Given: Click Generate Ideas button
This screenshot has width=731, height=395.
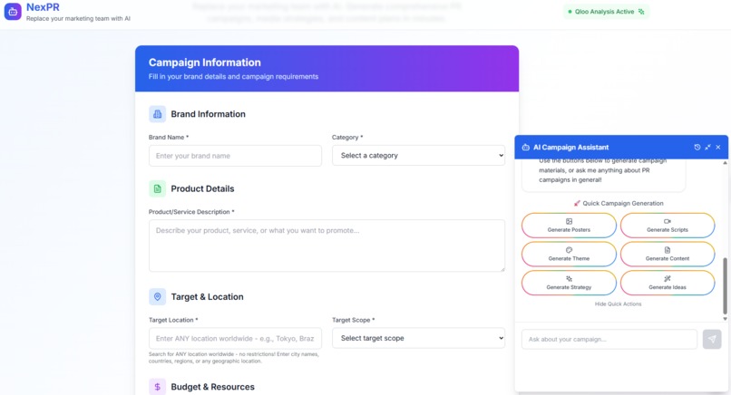Looking at the screenshot, I should point(668,283).
